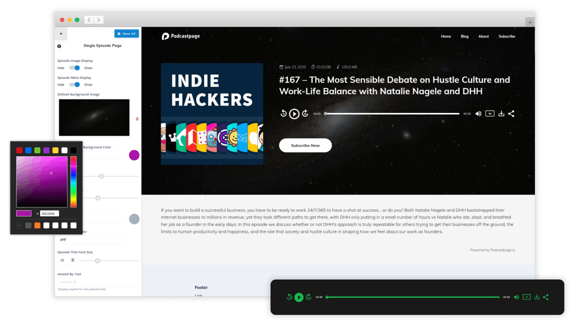This screenshot has width=574, height=321.
Task: Click the 155.5 MB file size meta
Action: click(347, 67)
